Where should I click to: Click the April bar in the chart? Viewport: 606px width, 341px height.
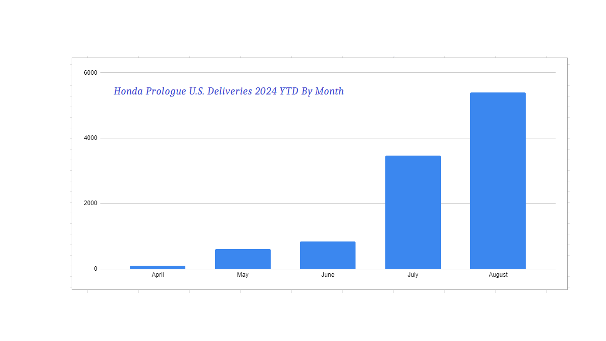158,267
